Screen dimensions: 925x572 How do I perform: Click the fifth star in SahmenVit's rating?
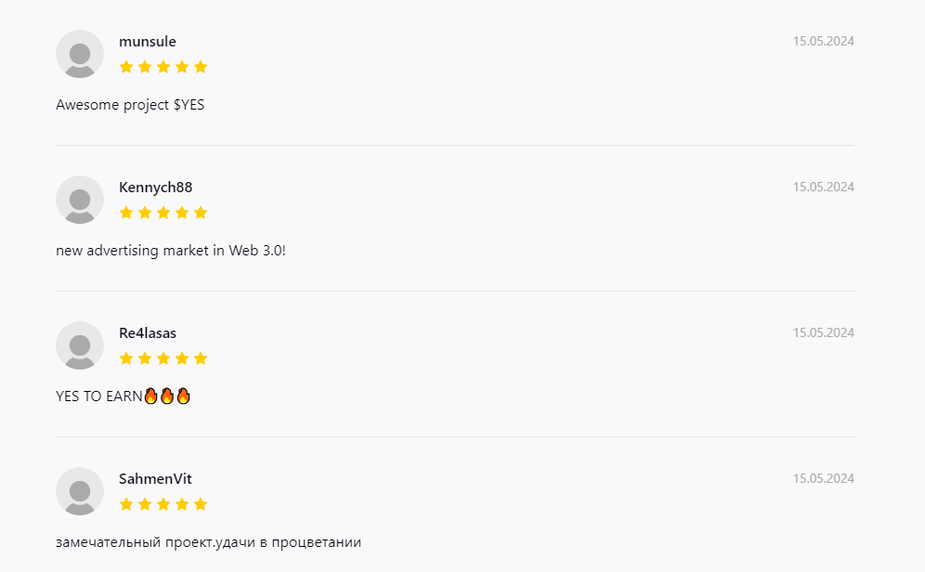(x=201, y=504)
